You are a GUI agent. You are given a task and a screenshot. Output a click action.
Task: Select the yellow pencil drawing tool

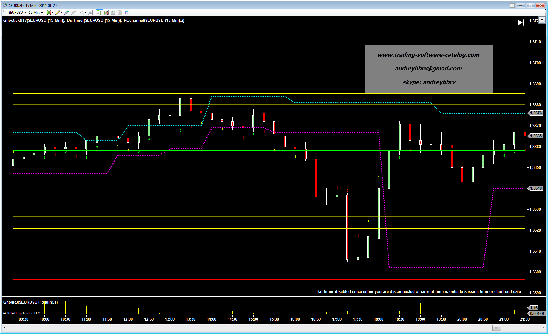(x=58, y=13)
